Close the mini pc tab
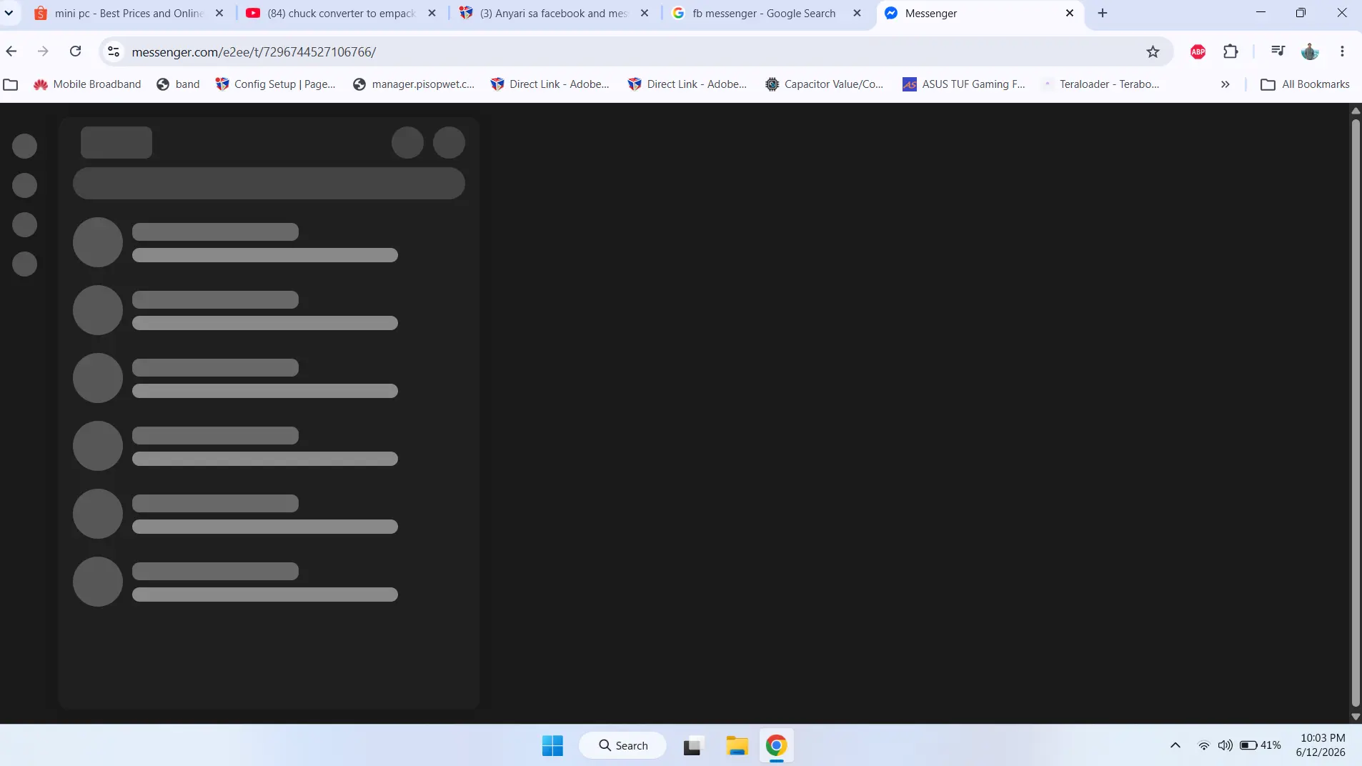Viewport: 1362px width, 766px height. pos(219,13)
